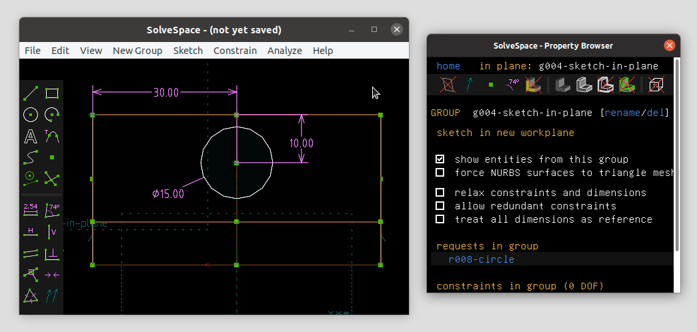The width and height of the screenshot is (697, 332).
Task: Apply the symmetric constraint tool
Action: point(52,275)
